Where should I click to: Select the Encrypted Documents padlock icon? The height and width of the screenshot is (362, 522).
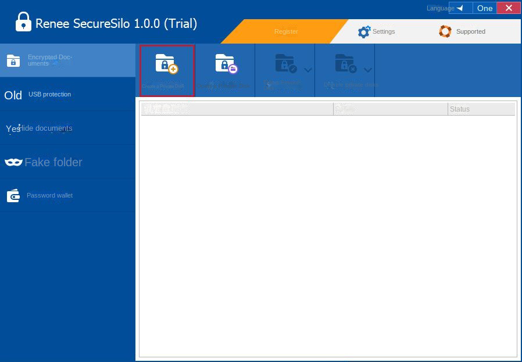pos(13,60)
